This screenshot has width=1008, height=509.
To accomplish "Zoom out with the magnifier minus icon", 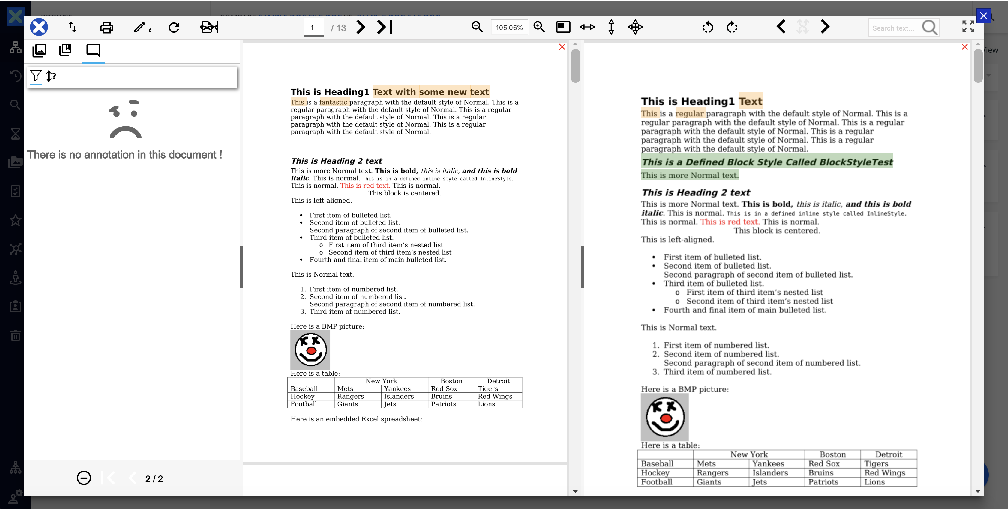I will click(477, 27).
